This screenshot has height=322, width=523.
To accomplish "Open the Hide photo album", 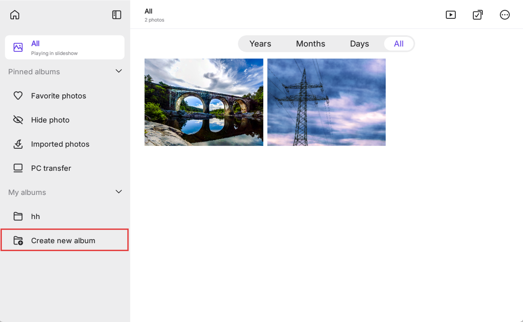I will point(65,120).
